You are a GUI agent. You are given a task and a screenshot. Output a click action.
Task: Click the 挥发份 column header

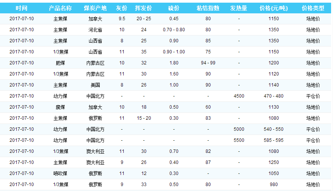coord(143,8)
